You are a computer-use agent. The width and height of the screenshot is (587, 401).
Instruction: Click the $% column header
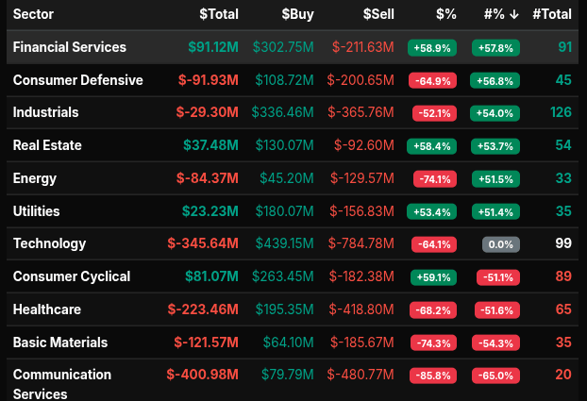(x=445, y=14)
